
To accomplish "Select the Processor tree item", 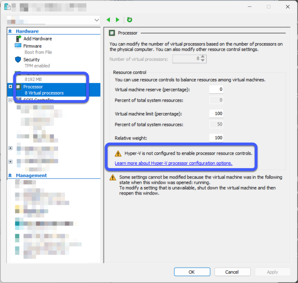I will tap(54, 90).
